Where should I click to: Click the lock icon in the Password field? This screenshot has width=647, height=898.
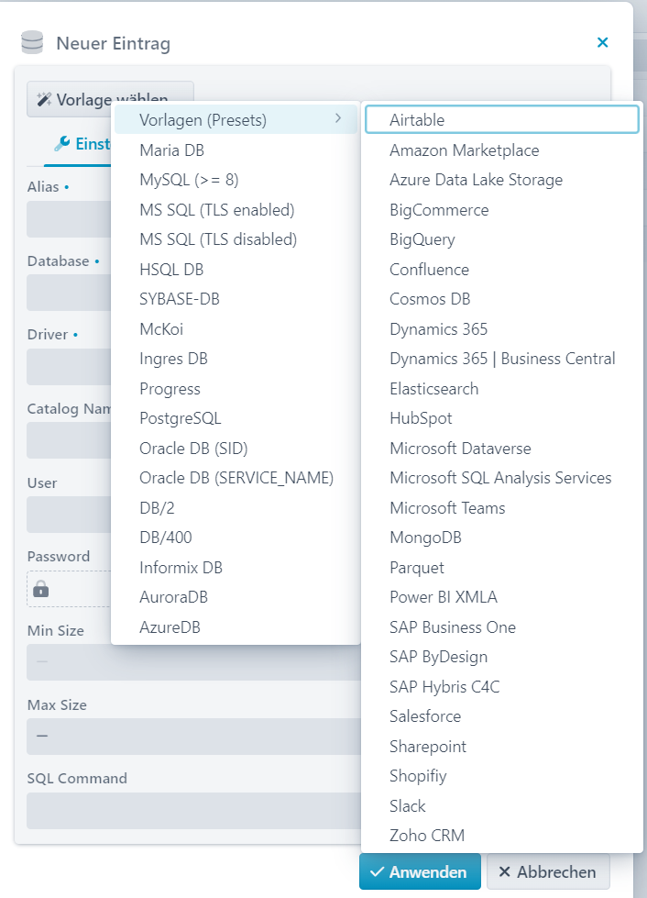(x=40, y=589)
